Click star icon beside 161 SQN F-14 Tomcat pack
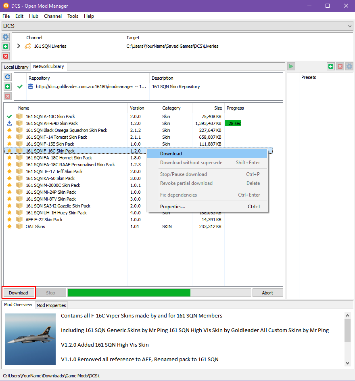 tap(9, 137)
